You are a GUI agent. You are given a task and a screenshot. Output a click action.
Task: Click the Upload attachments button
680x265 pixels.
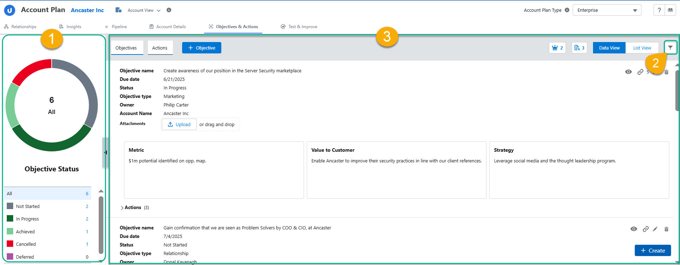(x=179, y=124)
